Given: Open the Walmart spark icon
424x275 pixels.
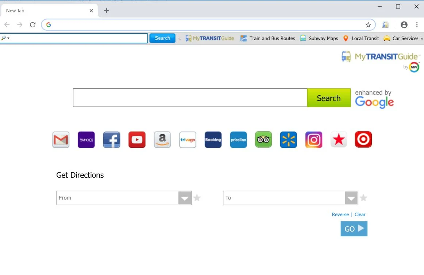Looking at the screenshot, I should tap(289, 140).
